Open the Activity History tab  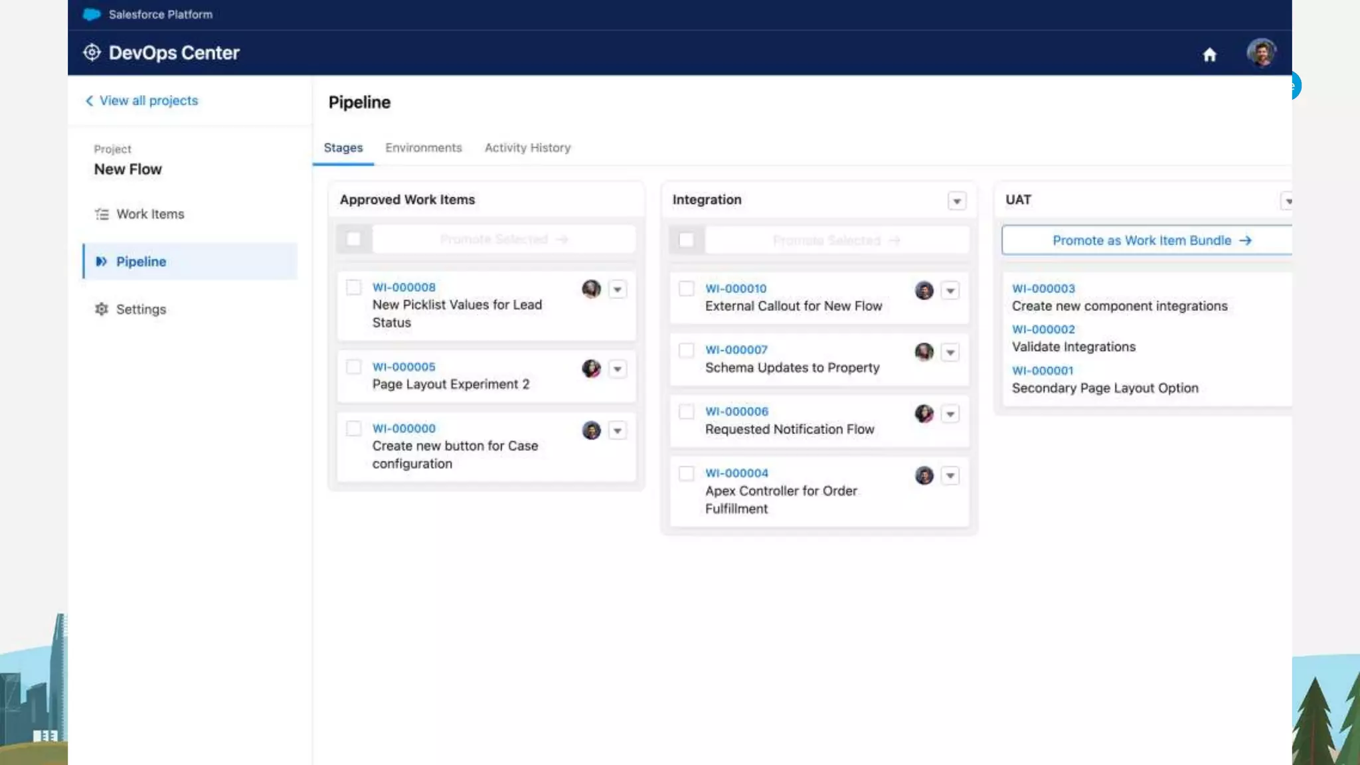[x=527, y=147]
